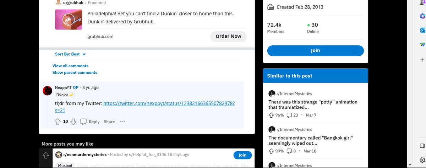Open r/InternetMysteries above the potty animation post

coord(294,94)
